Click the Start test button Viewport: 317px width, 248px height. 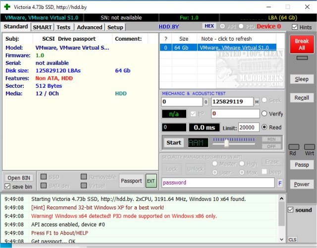pyautogui.click(x=174, y=142)
